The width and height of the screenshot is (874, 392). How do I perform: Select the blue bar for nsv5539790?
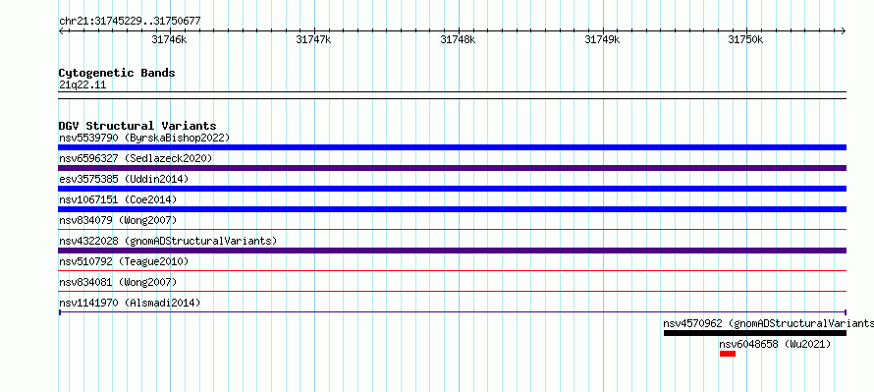[x=452, y=147]
